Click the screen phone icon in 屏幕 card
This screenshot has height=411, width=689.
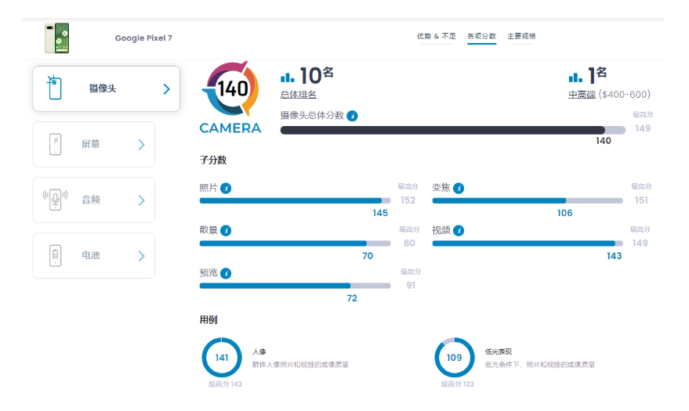56,144
